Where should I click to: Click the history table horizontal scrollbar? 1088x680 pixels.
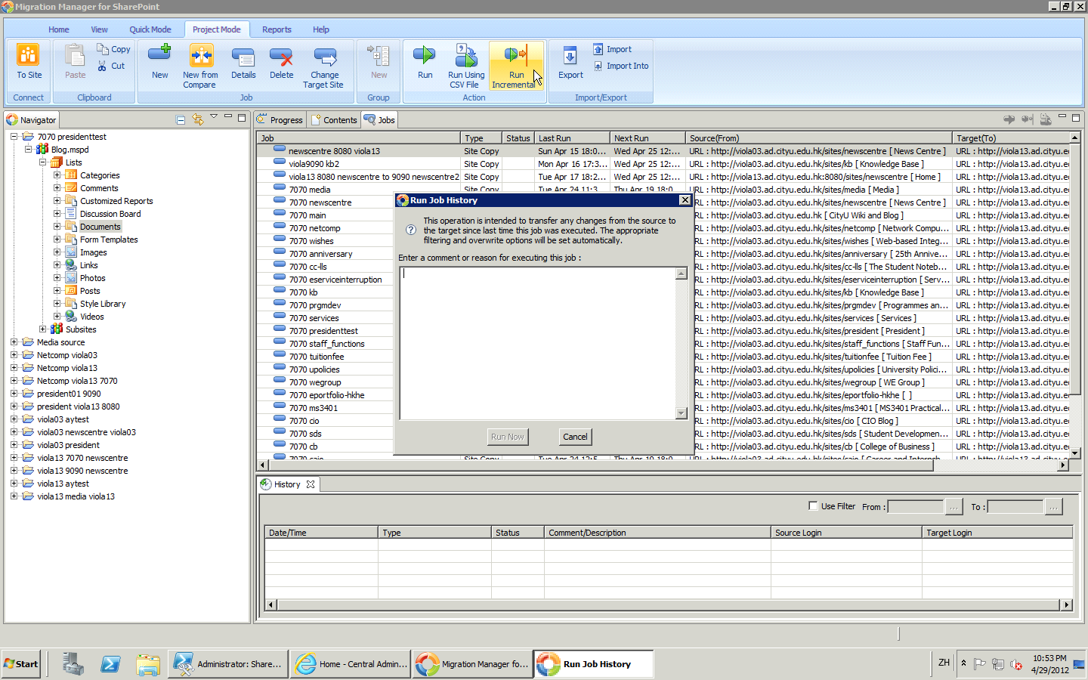coord(669,604)
